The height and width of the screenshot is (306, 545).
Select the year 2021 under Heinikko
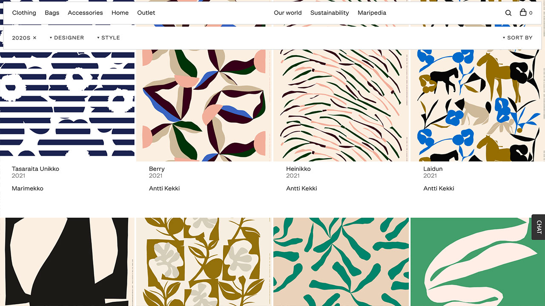coord(293,176)
